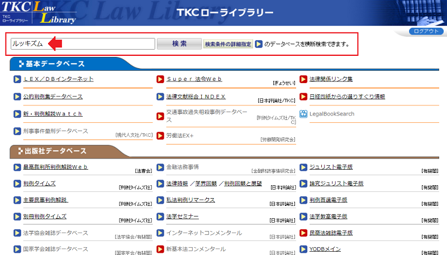Image resolution: width=447 pixels, height=255 pixels.
Task: Open 法律時報 link
Action: coord(177,184)
